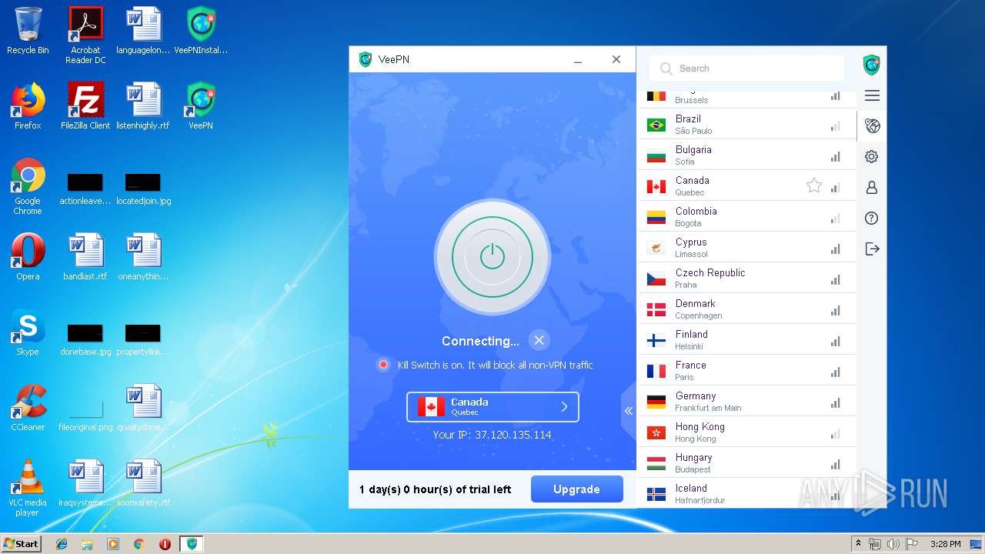Open Opera desktop shortcut
Screen dimensions: 985x554
click(x=28, y=257)
